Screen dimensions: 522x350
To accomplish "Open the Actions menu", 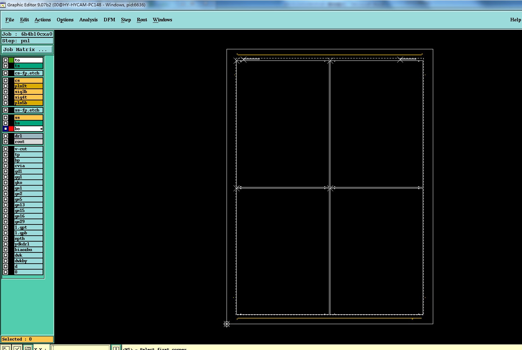I will click(43, 20).
